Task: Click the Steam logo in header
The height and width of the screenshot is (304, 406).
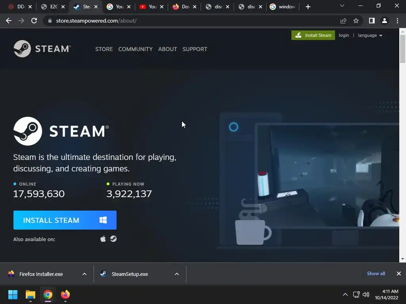Action: click(42, 49)
